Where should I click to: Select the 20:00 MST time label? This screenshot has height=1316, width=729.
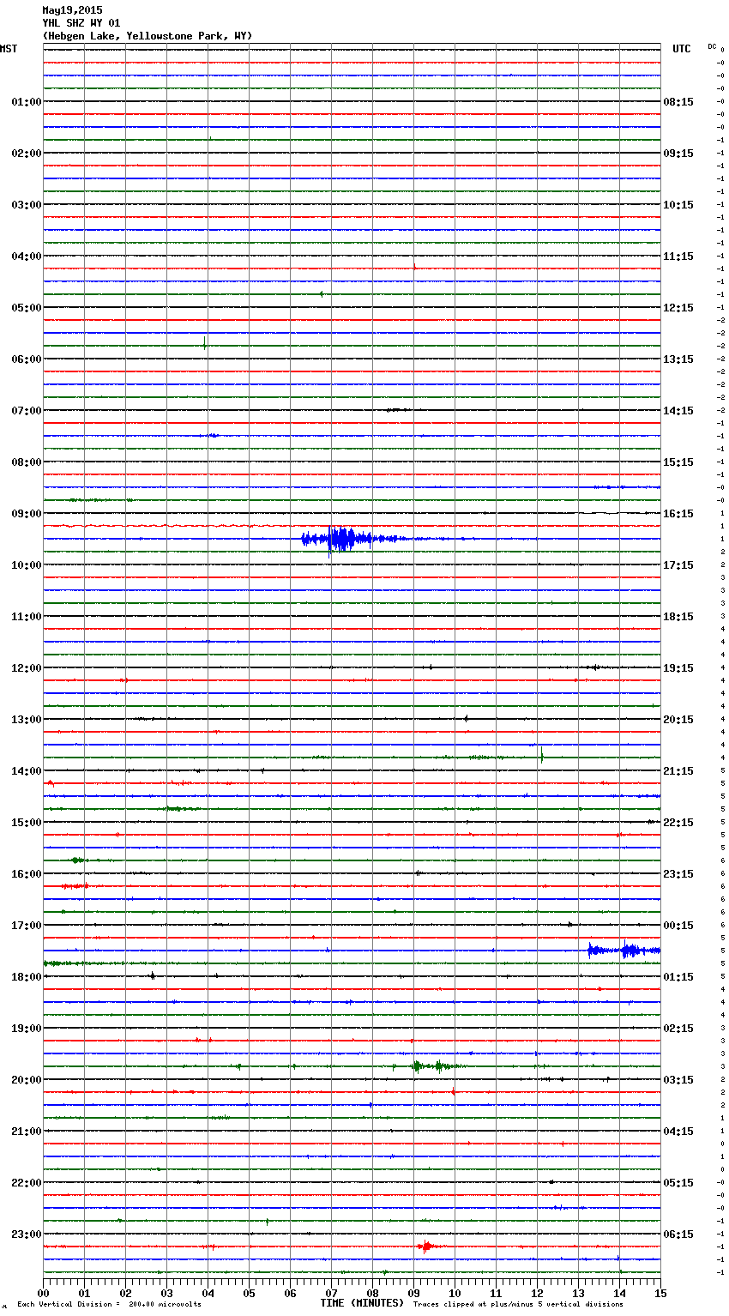[27, 1080]
